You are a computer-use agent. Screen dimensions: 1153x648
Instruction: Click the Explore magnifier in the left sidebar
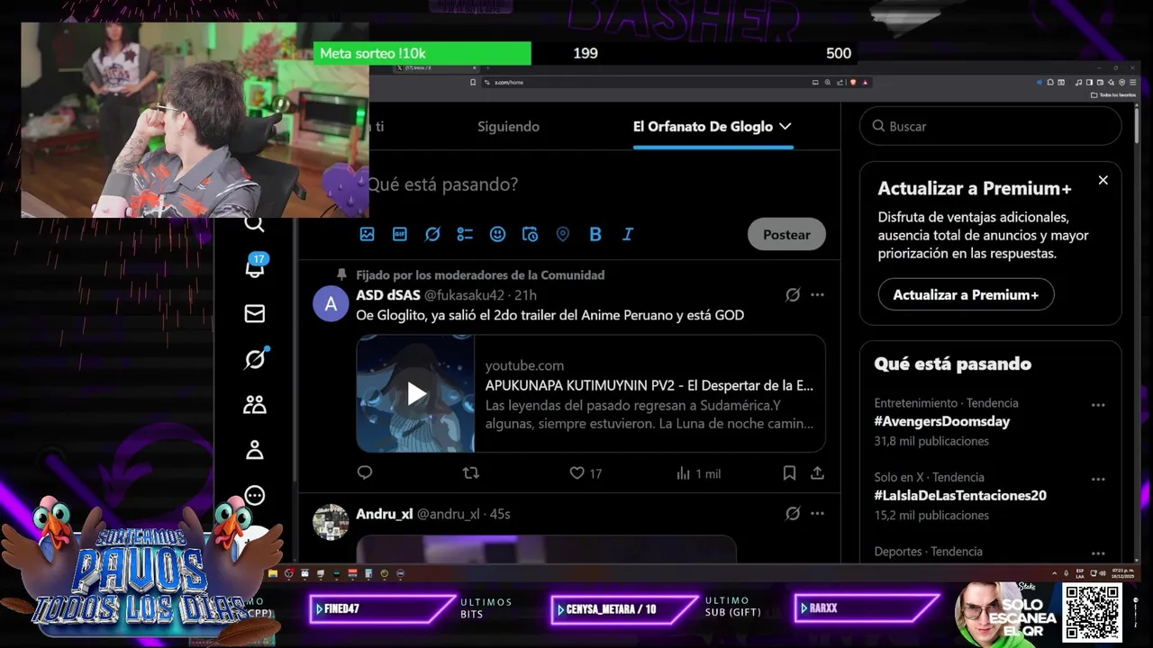(255, 224)
